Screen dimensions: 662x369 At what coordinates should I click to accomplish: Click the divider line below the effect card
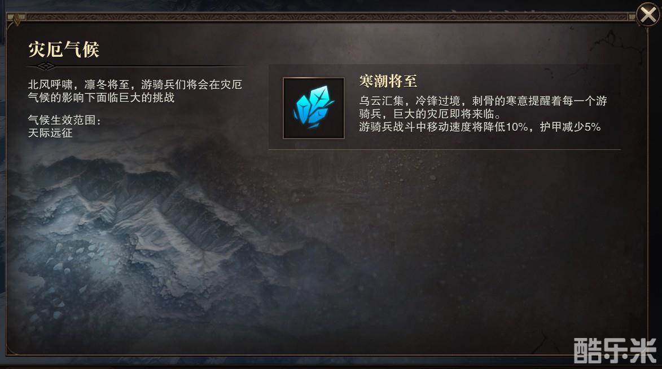point(445,149)
